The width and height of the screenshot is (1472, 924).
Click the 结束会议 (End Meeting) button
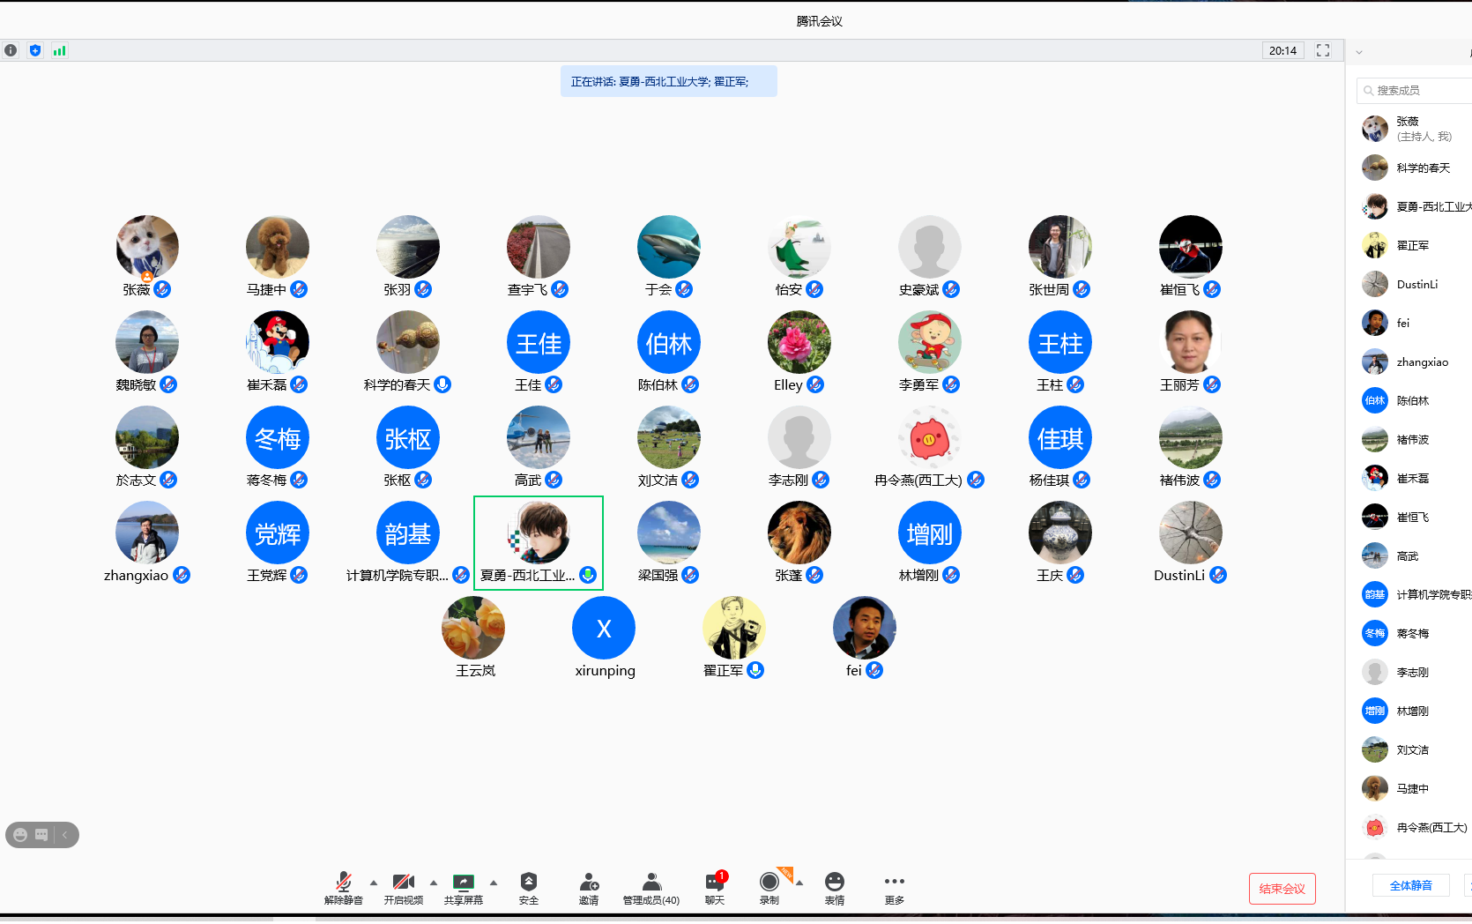[1282, 888]
